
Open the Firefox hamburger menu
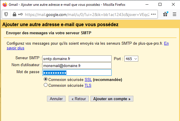click(x=174, y=14)
